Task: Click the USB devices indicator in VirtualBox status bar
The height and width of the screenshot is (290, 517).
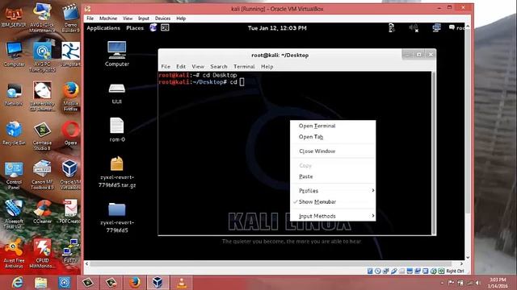Action: [x=394, y=271]
